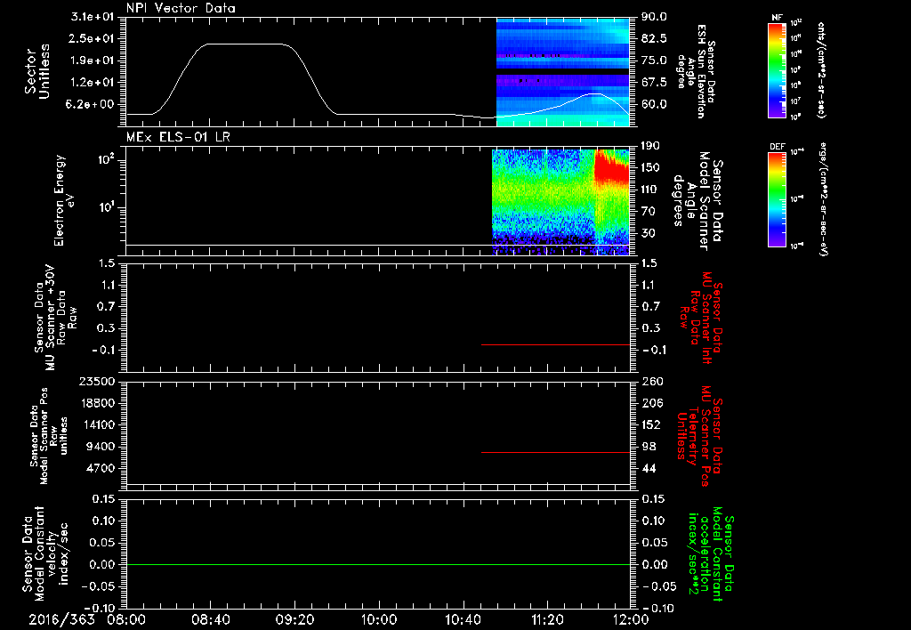
Task: Click the 75.0 elevation angle tick
Action: point(654,61)
